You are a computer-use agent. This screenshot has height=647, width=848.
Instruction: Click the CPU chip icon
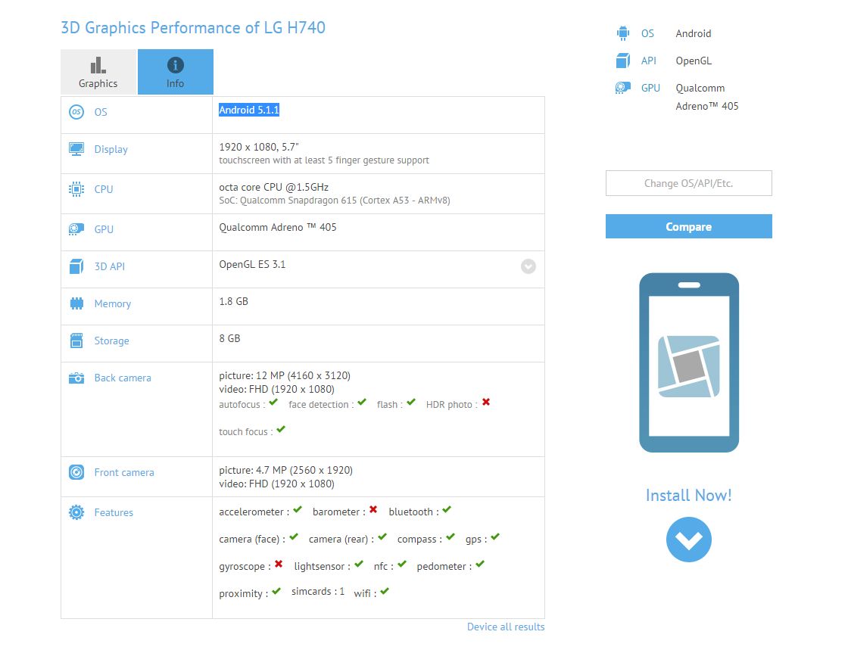[76, 189]
